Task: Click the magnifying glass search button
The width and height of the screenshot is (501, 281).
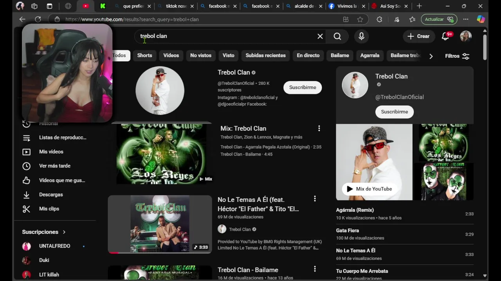Action: pos(337,36)
